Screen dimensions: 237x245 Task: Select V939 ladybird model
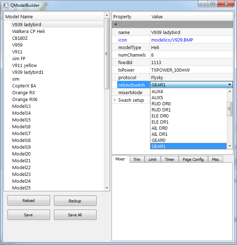click(x=57, y=24)
